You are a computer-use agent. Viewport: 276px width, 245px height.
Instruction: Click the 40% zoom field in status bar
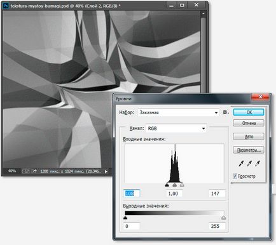pyautogui.click(x=11, y=171)
